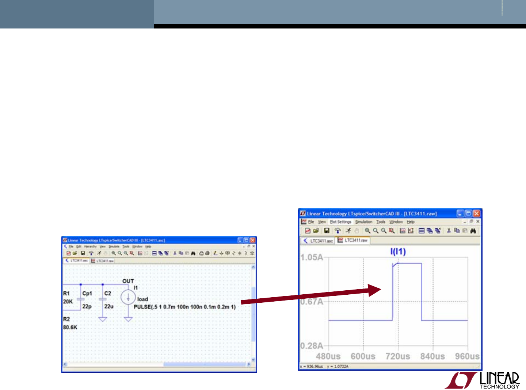
Task: Maximize the schematic window from its title bar
Action: click(246, 240)
